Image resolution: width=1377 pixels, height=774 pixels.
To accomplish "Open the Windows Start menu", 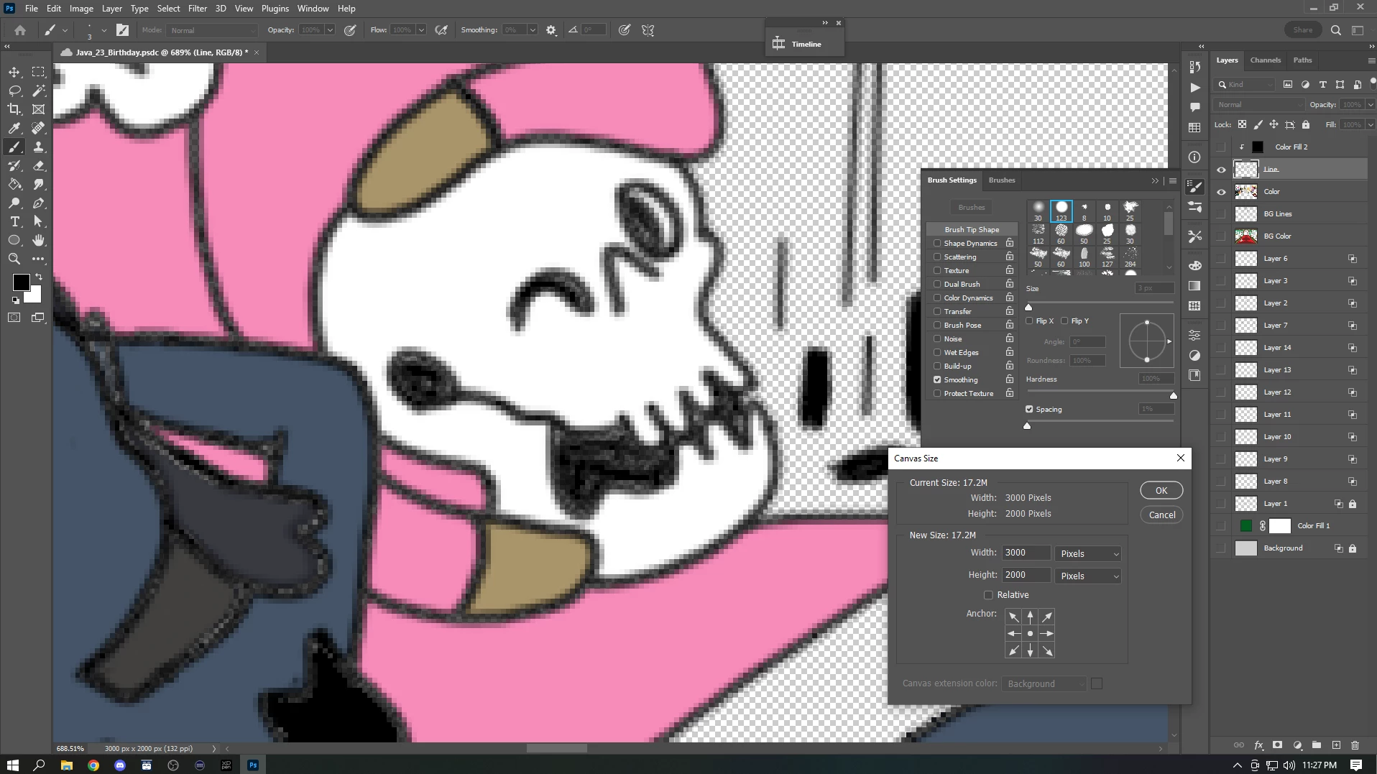I will (13, 765).
